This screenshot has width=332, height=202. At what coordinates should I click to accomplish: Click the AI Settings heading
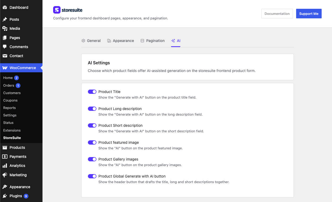coord(99,63)
